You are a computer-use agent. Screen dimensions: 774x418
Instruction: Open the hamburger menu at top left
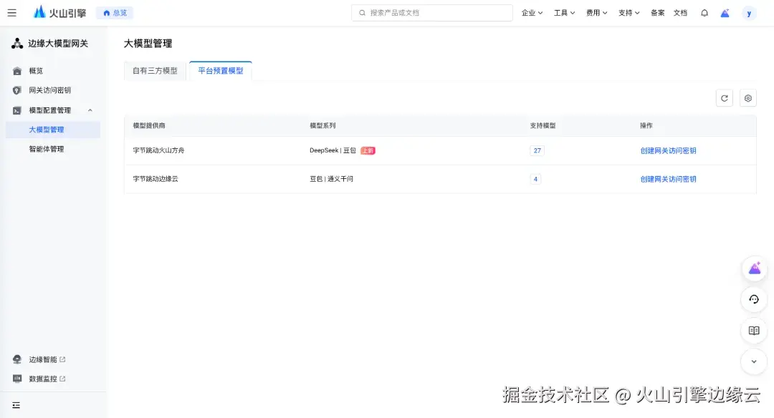(12, 13)
